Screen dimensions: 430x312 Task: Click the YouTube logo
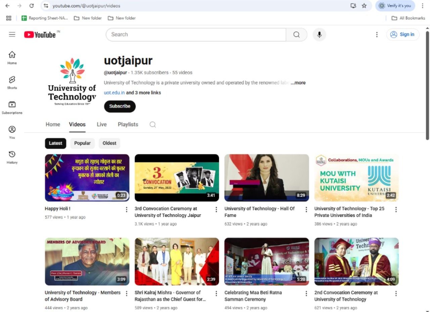(40, 35)
